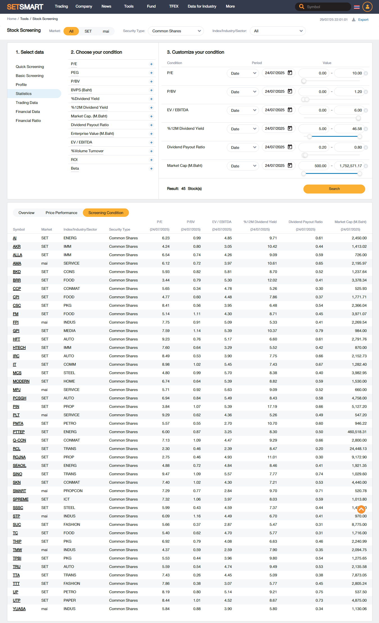This screenshot has height=623, width=379.
Task: Add Beta condition plus icon
Action: 151,169
